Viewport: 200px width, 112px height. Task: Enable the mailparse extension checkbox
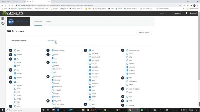point(53,77)
